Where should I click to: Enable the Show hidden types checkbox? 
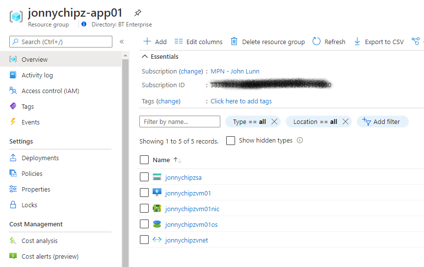pyautogui.click(x=231, y=141)
